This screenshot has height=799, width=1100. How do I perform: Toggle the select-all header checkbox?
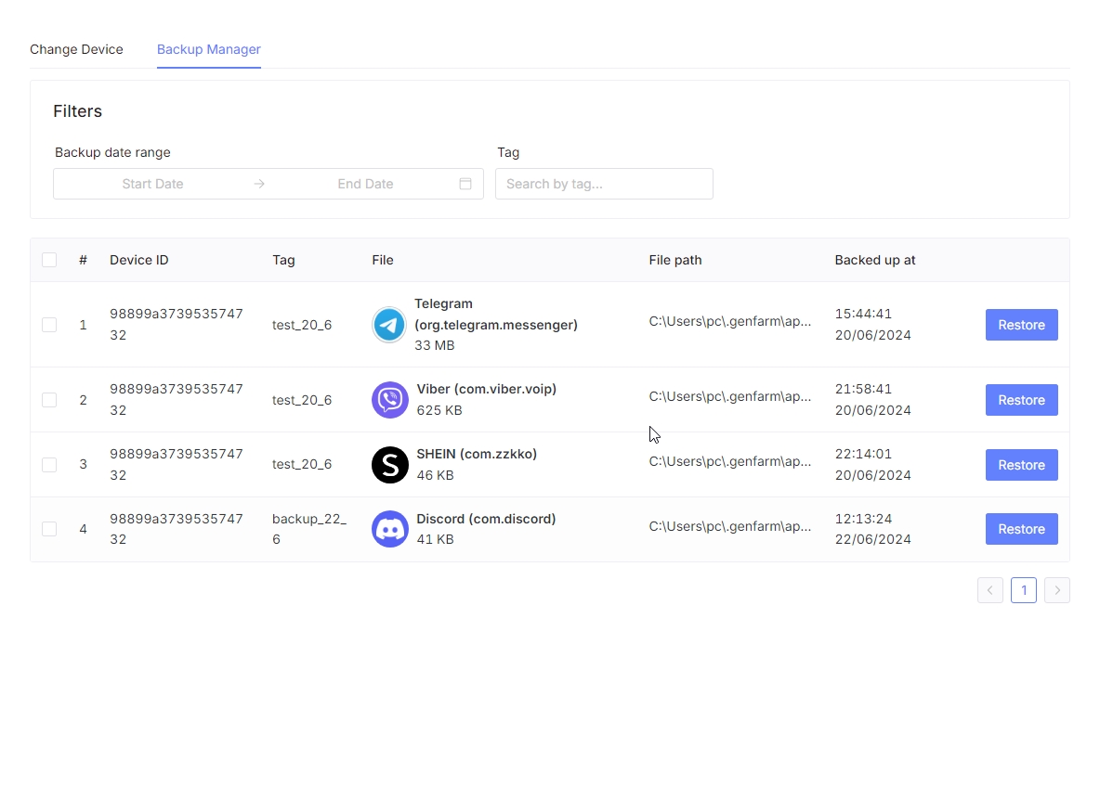click(49, 260)
